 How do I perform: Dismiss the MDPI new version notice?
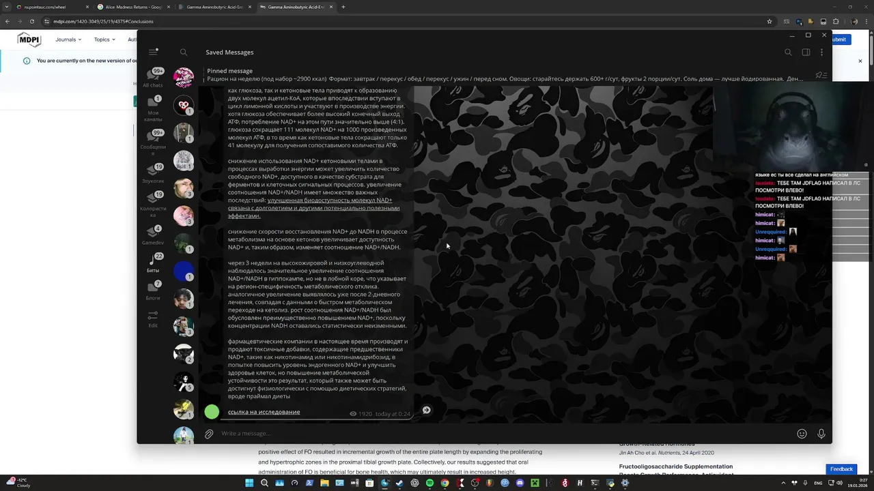click(860, 61)
